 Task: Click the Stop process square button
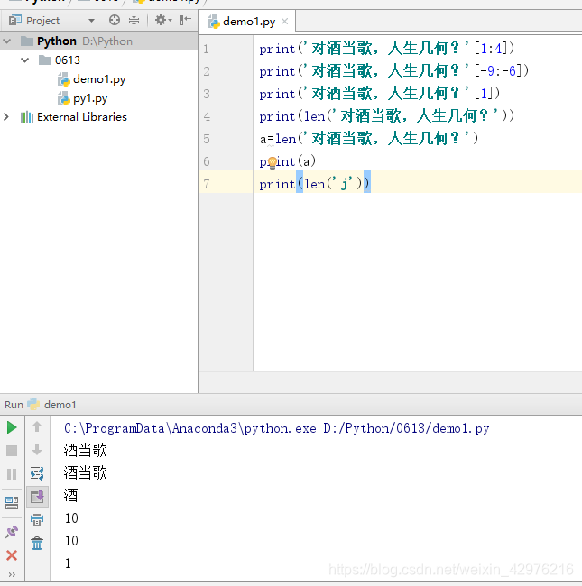pyautogui.click(x=12, y=451)
